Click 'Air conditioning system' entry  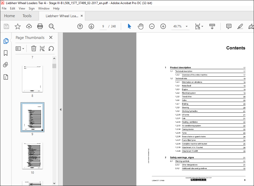point(191,126)
